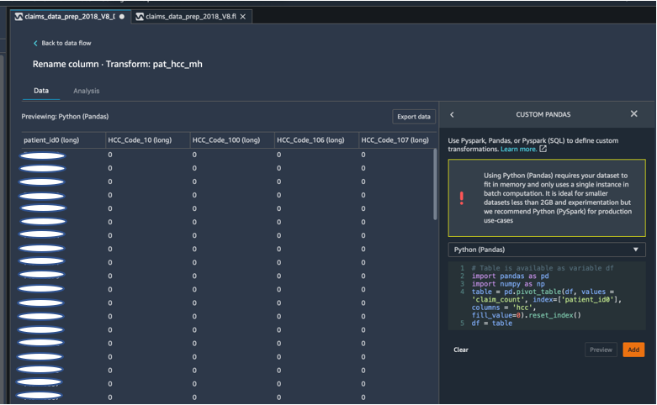Open the Python (Pandas) language dropdown
657x405 pixels.
coord(547,250)
